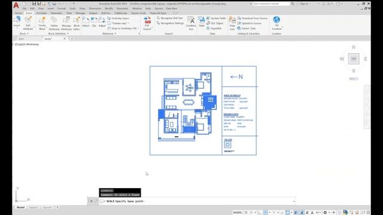Screen dimensions: 383x215
Task: Open the AutoCAD application menu logo
Action: pos(16,5)
